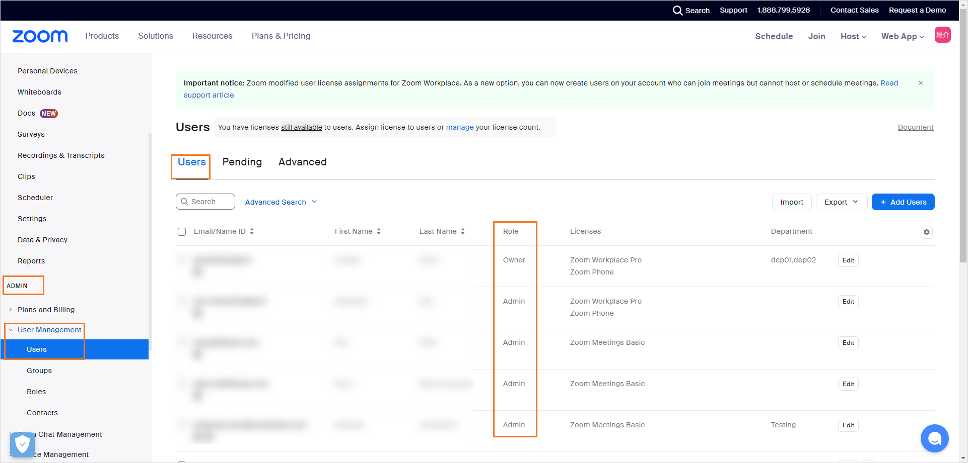Click the Zoom logo
968x463 pixels.
[x=40, y=36]
